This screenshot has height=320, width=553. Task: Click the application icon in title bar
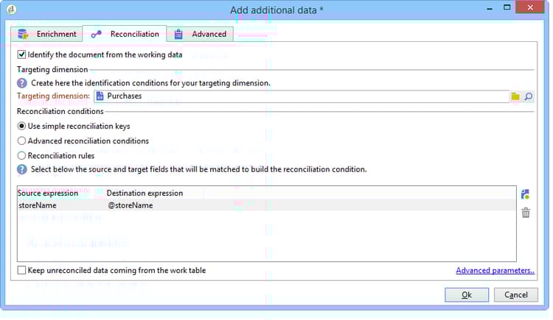pyautogui.click(x=11, y=10)
